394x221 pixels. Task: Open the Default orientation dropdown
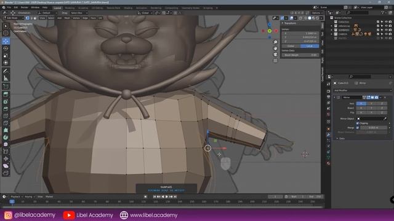pyautogui.click(x=48, y=13)
